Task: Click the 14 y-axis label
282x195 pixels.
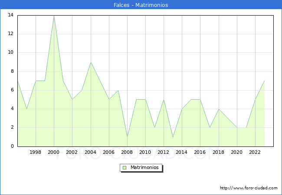Action: (x=10, y=15)
